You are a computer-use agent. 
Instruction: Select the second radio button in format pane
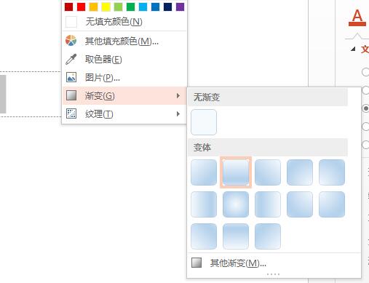[x=365, y=90]
